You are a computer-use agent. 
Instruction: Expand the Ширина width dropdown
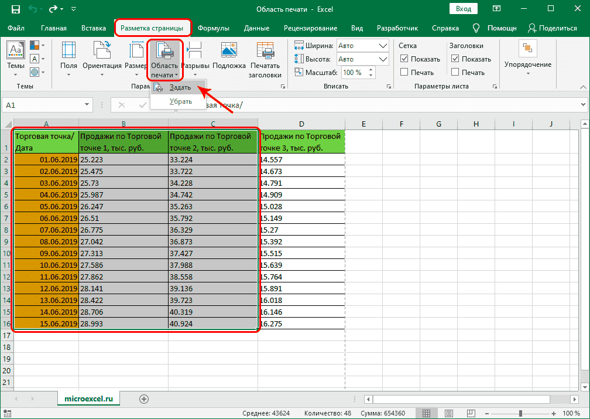(x=383, y=46)
